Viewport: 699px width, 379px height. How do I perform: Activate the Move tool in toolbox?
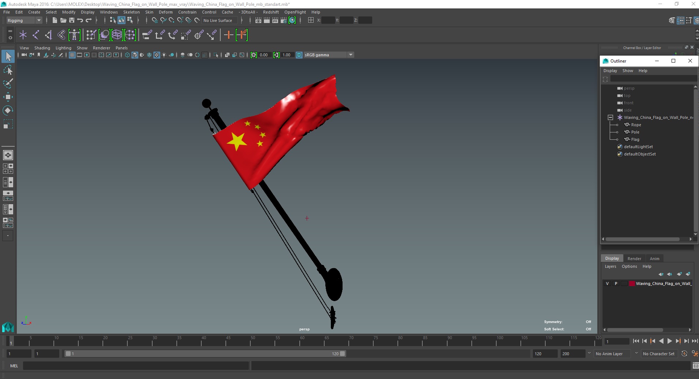[8, 97]
